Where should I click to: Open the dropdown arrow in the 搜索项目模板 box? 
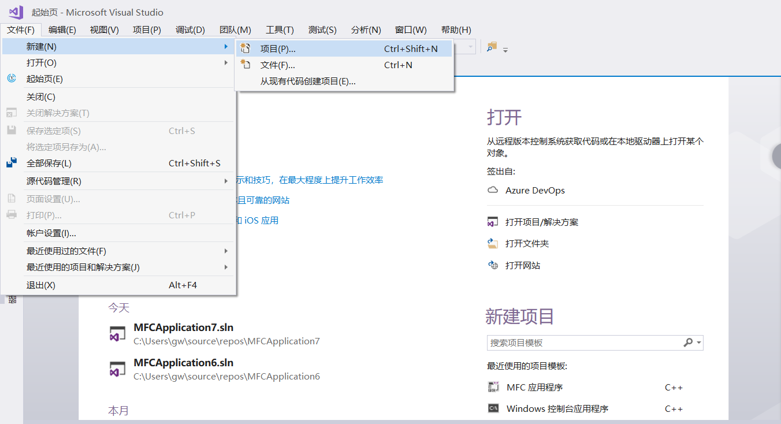click(699, 343)
